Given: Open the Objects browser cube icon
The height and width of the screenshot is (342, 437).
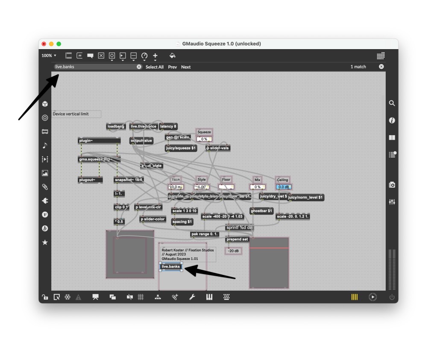Looking at the screenshot, I should tap(45, 104).
